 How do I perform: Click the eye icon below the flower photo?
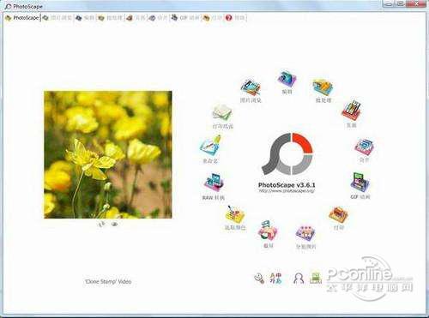point(114,225)
